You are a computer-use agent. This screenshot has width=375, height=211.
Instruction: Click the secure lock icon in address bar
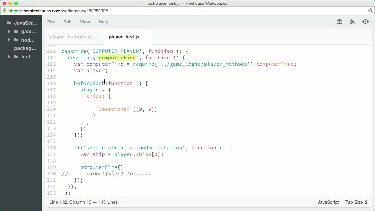coord(4,11)
